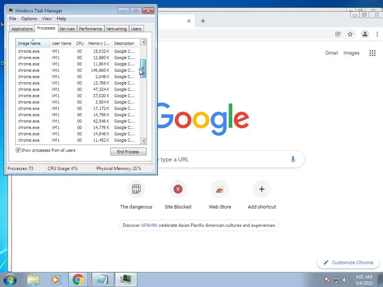The height and width of the screenshot is (287, 383).
Task: Open the Windows Start orb
Action: tap(10, 280)
